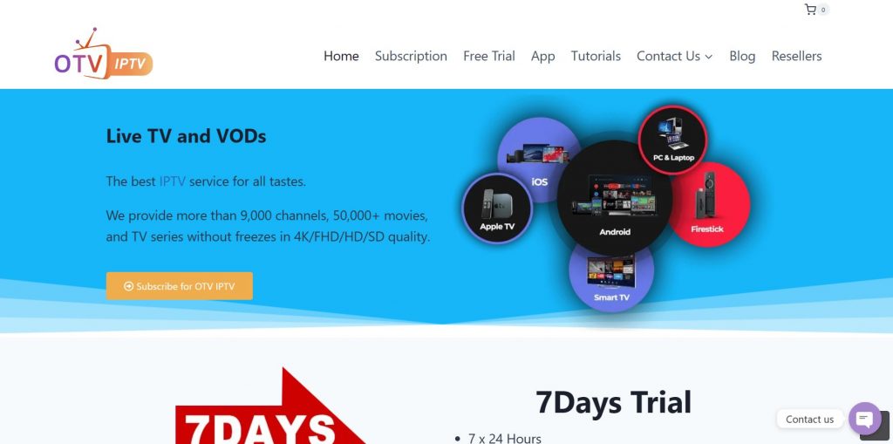
Task: Navigate to the Free Trial page
Action: tap(488, 56)
